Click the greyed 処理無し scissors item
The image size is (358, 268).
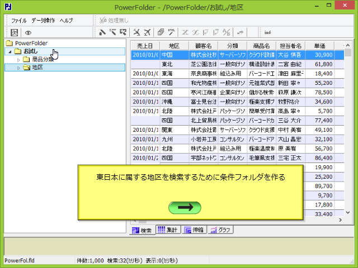click(114, 21)
